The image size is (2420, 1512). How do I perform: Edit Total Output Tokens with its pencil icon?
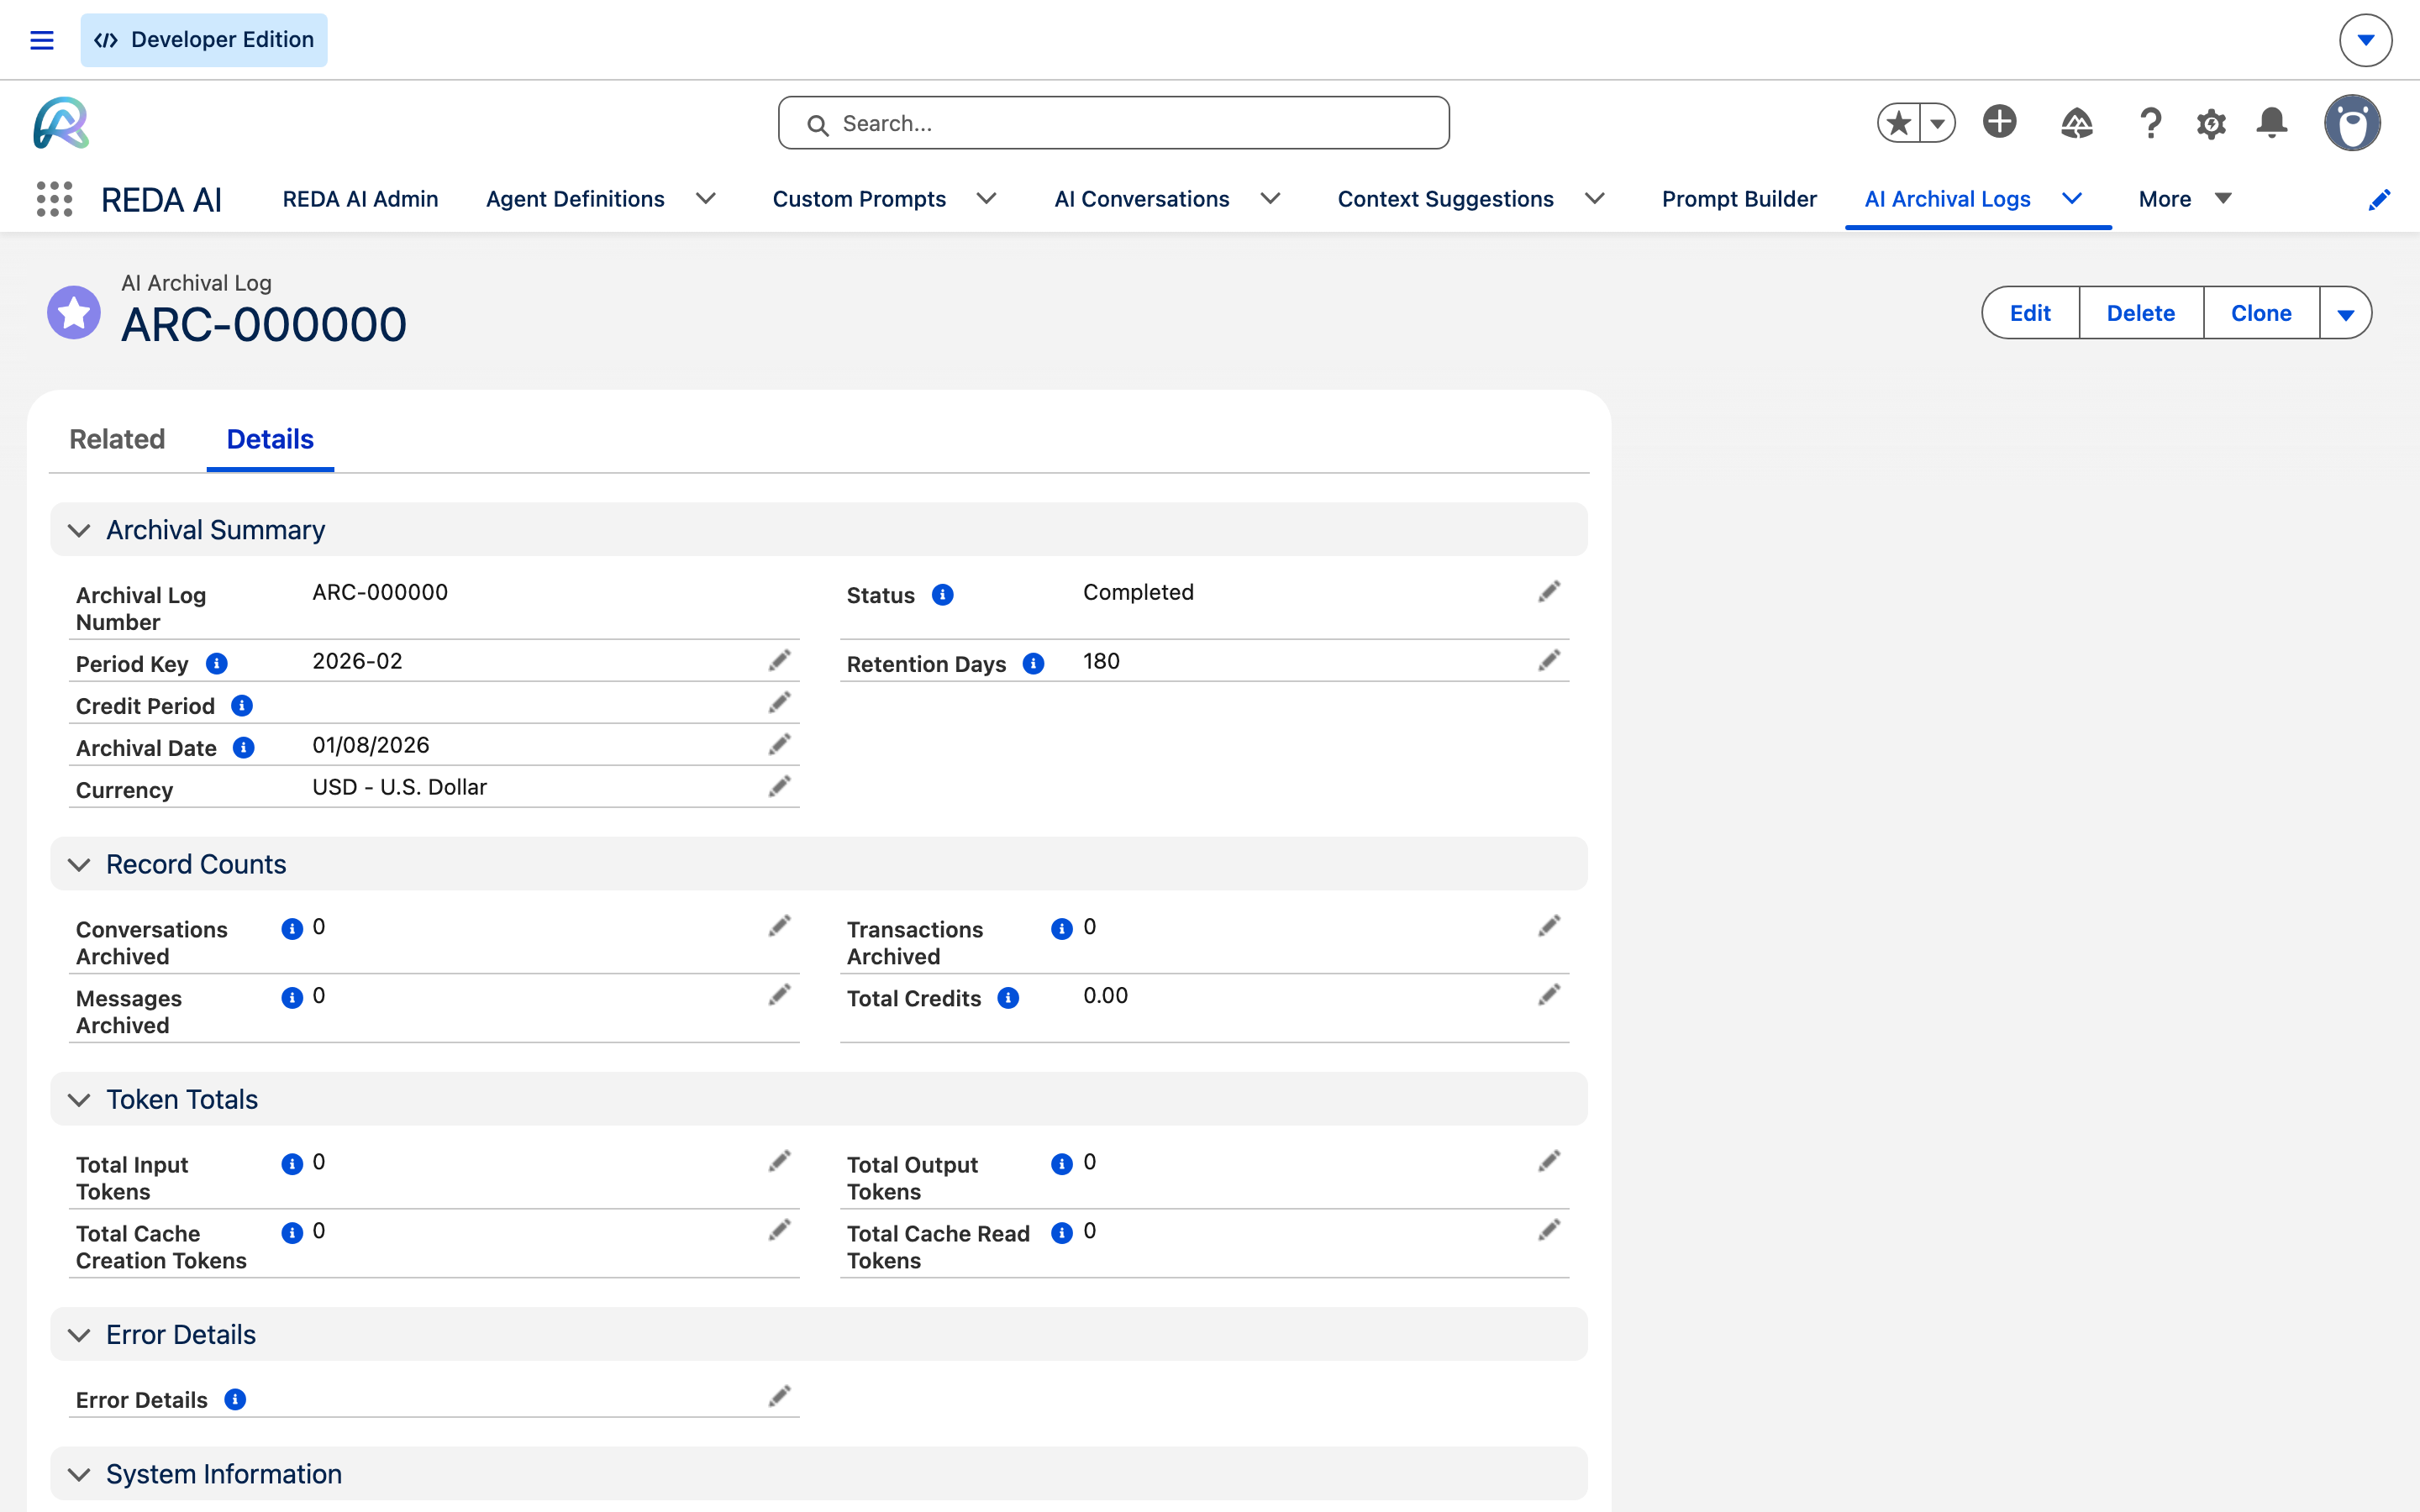[1549, 1161]
